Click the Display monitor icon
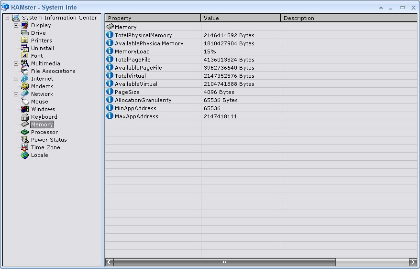The width and height of the screenshot is (420, 269). click(x=25, y=25)
